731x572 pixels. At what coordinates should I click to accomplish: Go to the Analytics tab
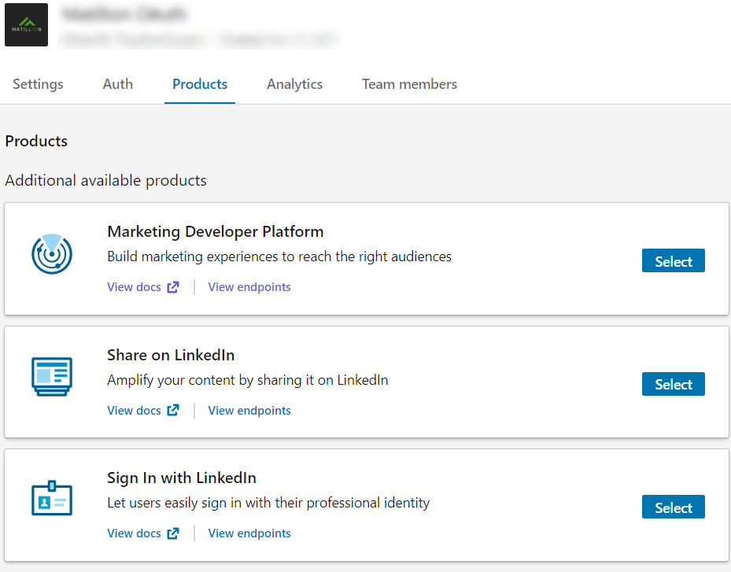(294, 84)
